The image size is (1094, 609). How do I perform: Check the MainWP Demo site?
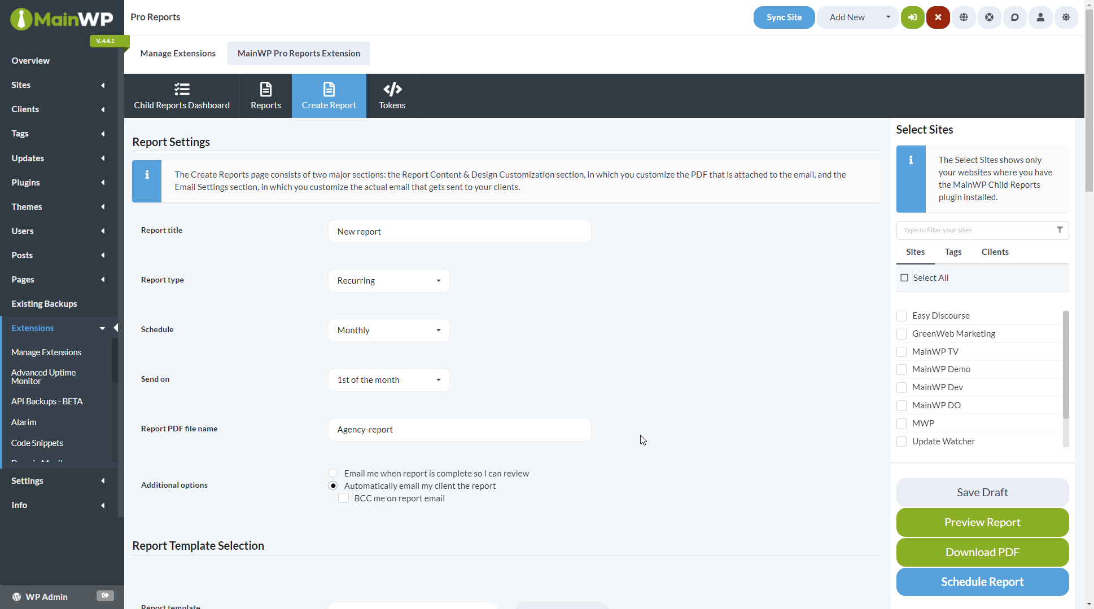coord(902,369)
